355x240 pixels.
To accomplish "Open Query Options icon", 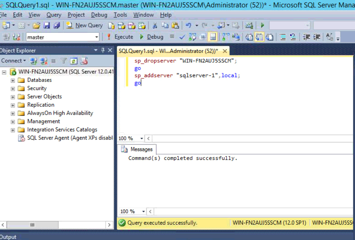I will [203, 37].
